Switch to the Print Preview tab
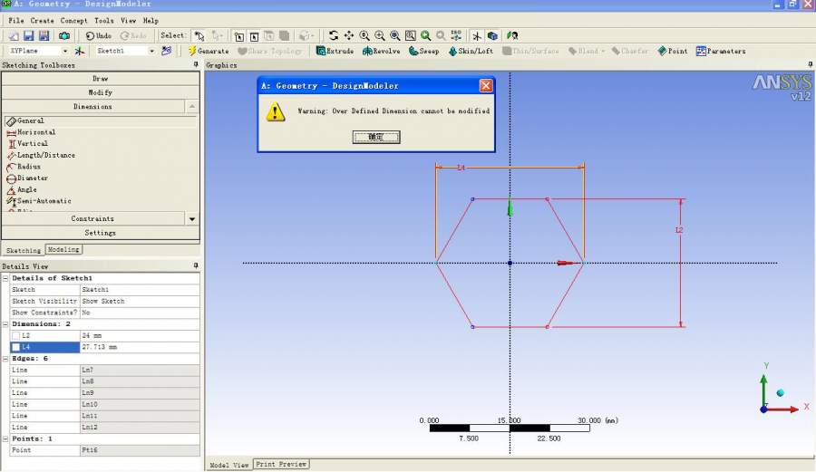This screenshot has height=472, width=816. pos(281,464)
